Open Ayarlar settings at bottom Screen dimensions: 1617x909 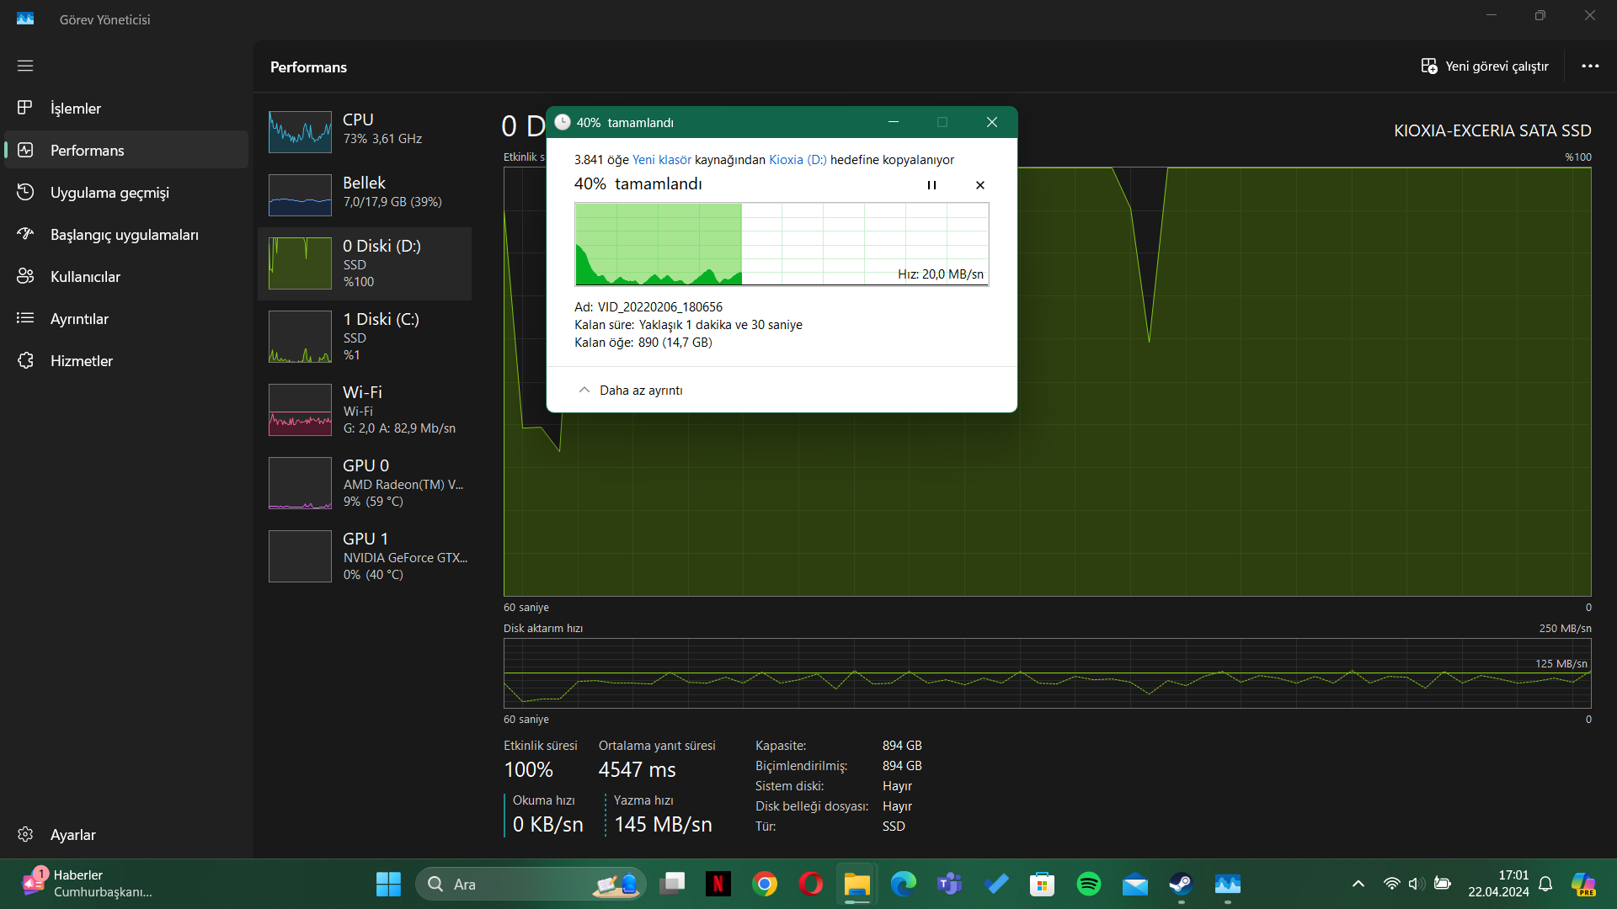click(72, 835)
